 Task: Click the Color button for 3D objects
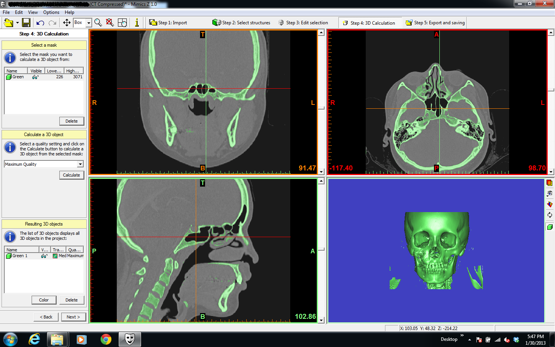coord(44,300)
